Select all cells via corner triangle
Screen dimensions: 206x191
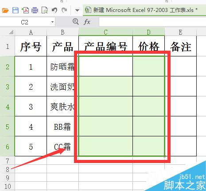coord(11,32)
